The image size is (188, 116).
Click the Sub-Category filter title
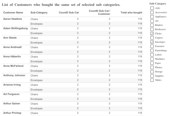click(158, 4)
